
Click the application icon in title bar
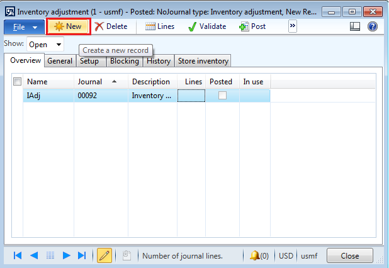[x=10, y=12]
